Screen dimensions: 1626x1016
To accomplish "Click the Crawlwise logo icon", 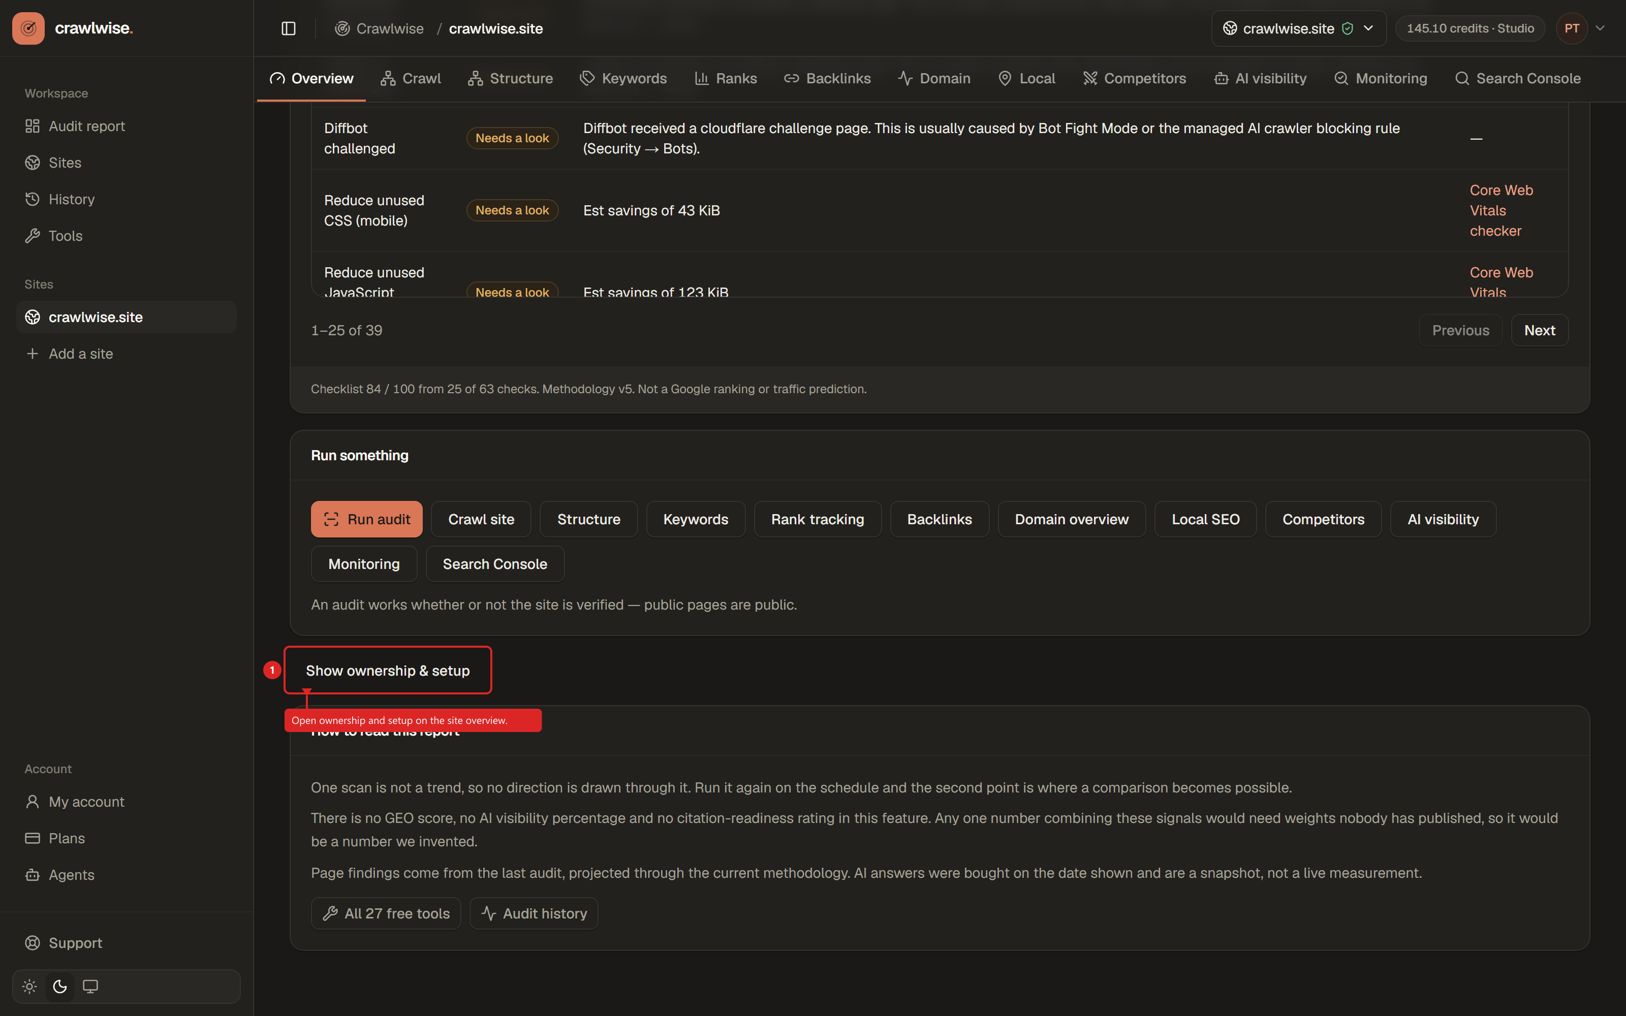I will pos(28,28).
